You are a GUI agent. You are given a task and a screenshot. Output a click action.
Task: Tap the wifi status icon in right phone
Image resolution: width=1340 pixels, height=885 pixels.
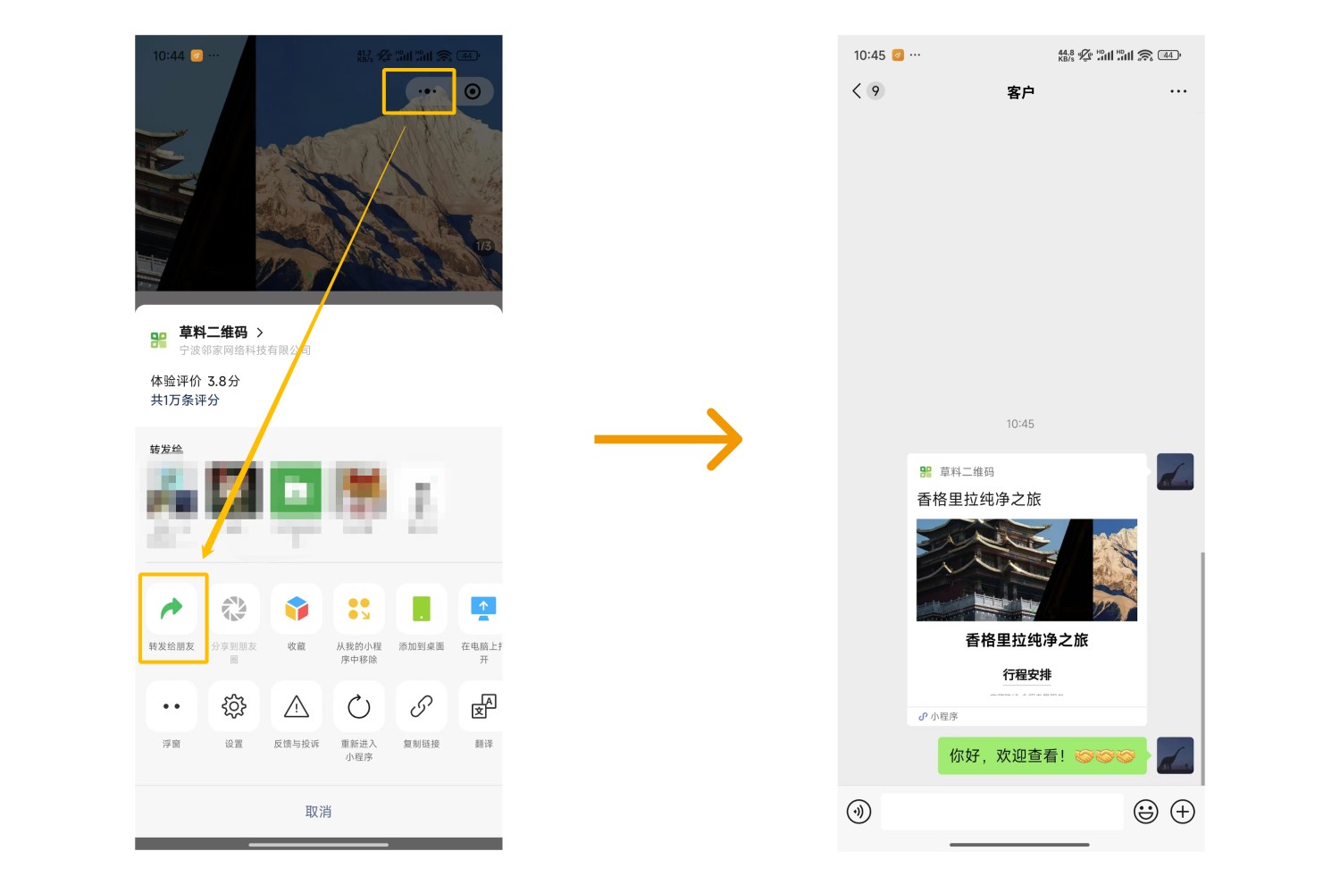(x=1145, y=55)
